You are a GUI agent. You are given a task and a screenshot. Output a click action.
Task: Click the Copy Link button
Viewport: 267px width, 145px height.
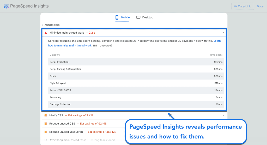pyautogui.click(x=242, y=6)
